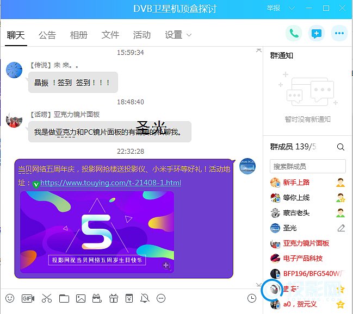The width and height of the screenshot is (353, 314).
Task: Click the avatar of 亚克力镜片面板 in chat
Action: pos(14,120)
